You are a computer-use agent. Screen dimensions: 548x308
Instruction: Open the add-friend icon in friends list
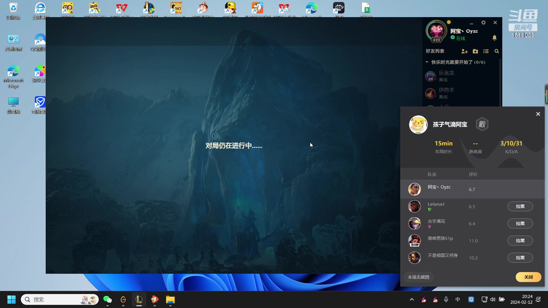click(464, 51)
